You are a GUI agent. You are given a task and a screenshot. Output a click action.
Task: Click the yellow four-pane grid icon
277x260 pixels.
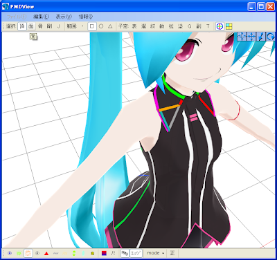229,26
